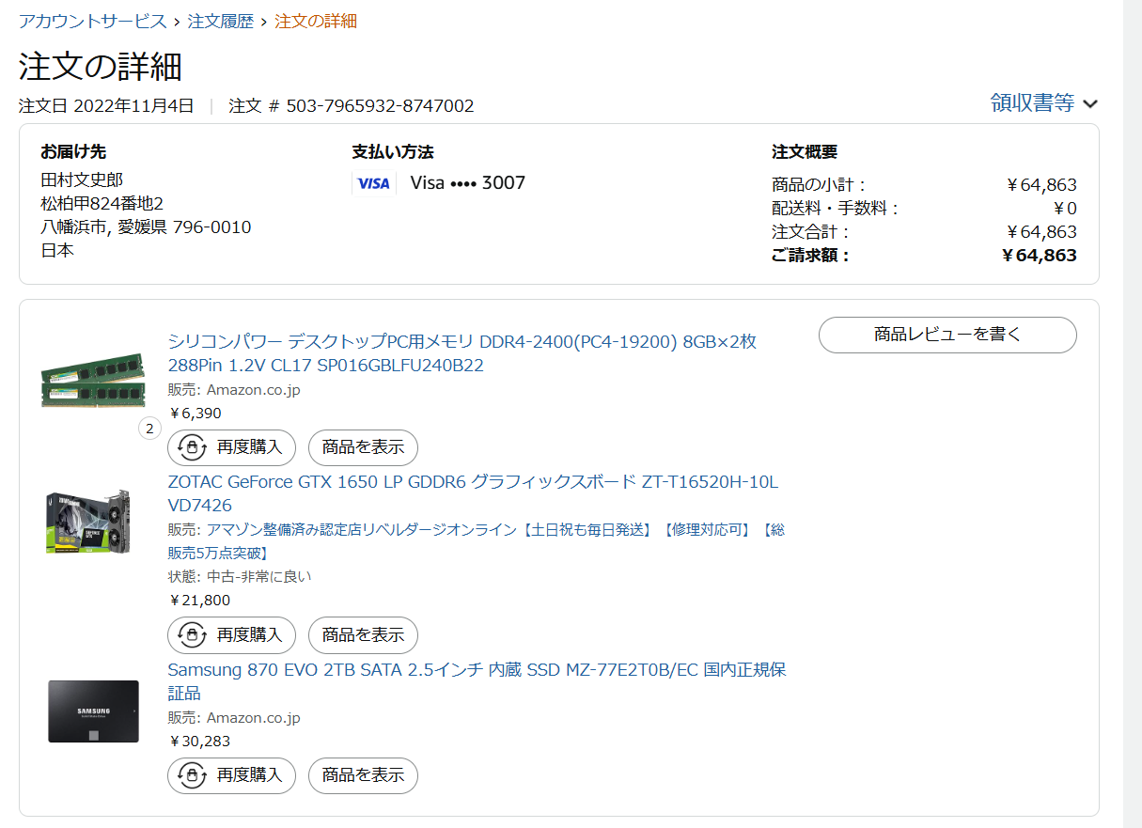Viewport: 1142px width, 828px height.
Task: Click the Silicon Power memory product thumbnail
Action: pos(93,381)
